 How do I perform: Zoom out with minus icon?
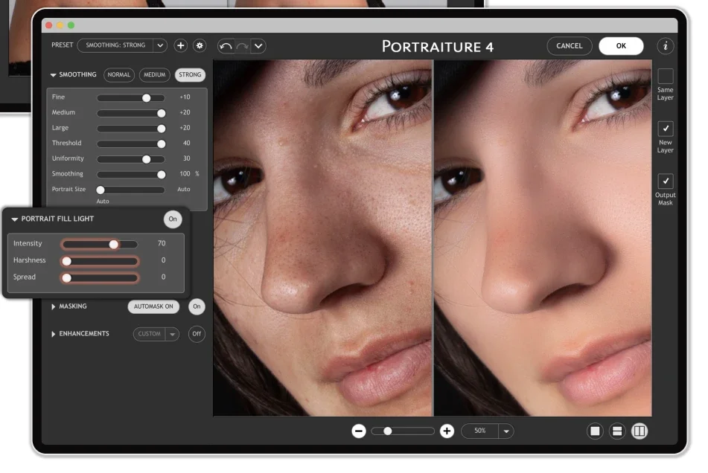[x=359, y=431]
